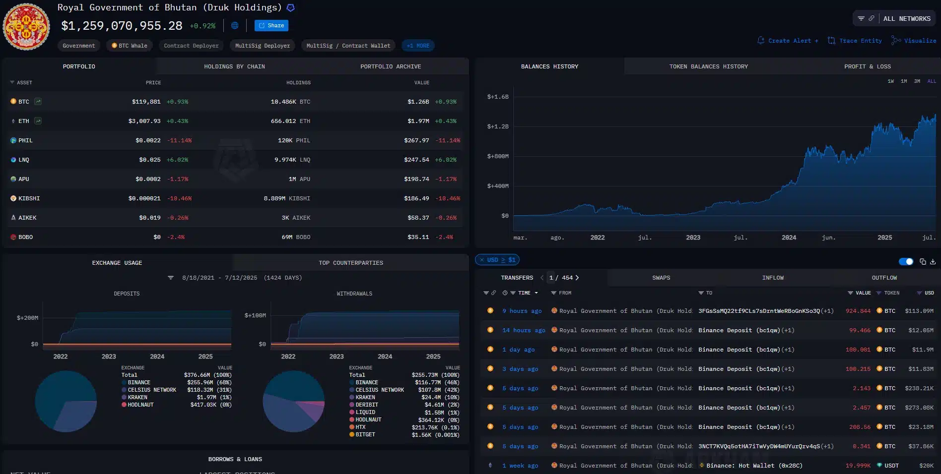
Task: Switch to TOKEN BALANCES HISTORY tab
Action: 708,66
